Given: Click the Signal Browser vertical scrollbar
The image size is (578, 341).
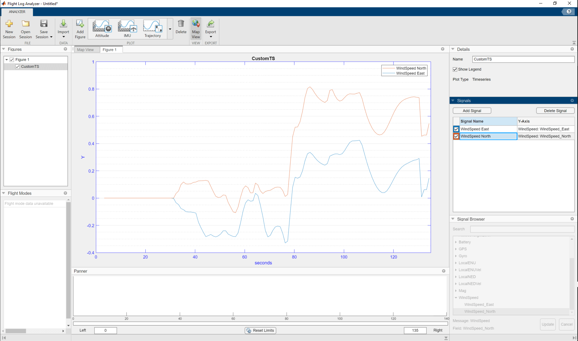Looking at the screenshot, I should point(572,284).
